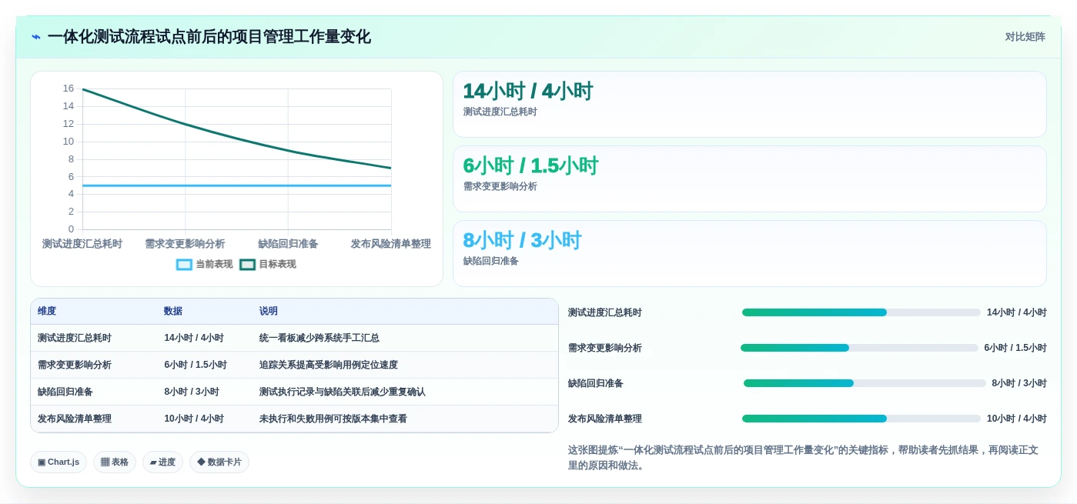Click the 对比矩阵 label in header
Viewport: 1077px width, 504px height.
(x=1025, y=37)
